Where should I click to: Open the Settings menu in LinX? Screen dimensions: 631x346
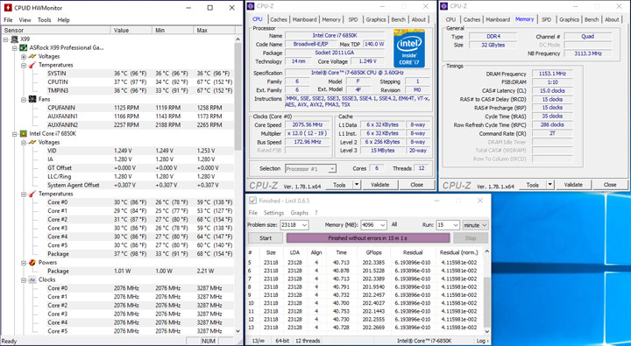coord(273,213)
